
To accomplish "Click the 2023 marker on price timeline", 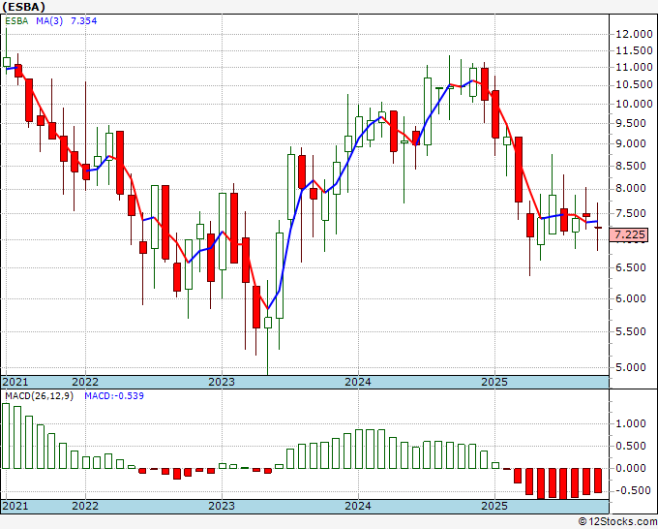I will (x=222, y=382).
